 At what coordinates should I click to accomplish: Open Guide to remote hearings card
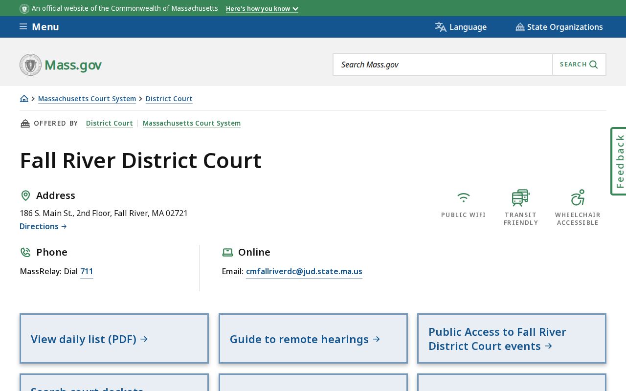click(313, 339)
